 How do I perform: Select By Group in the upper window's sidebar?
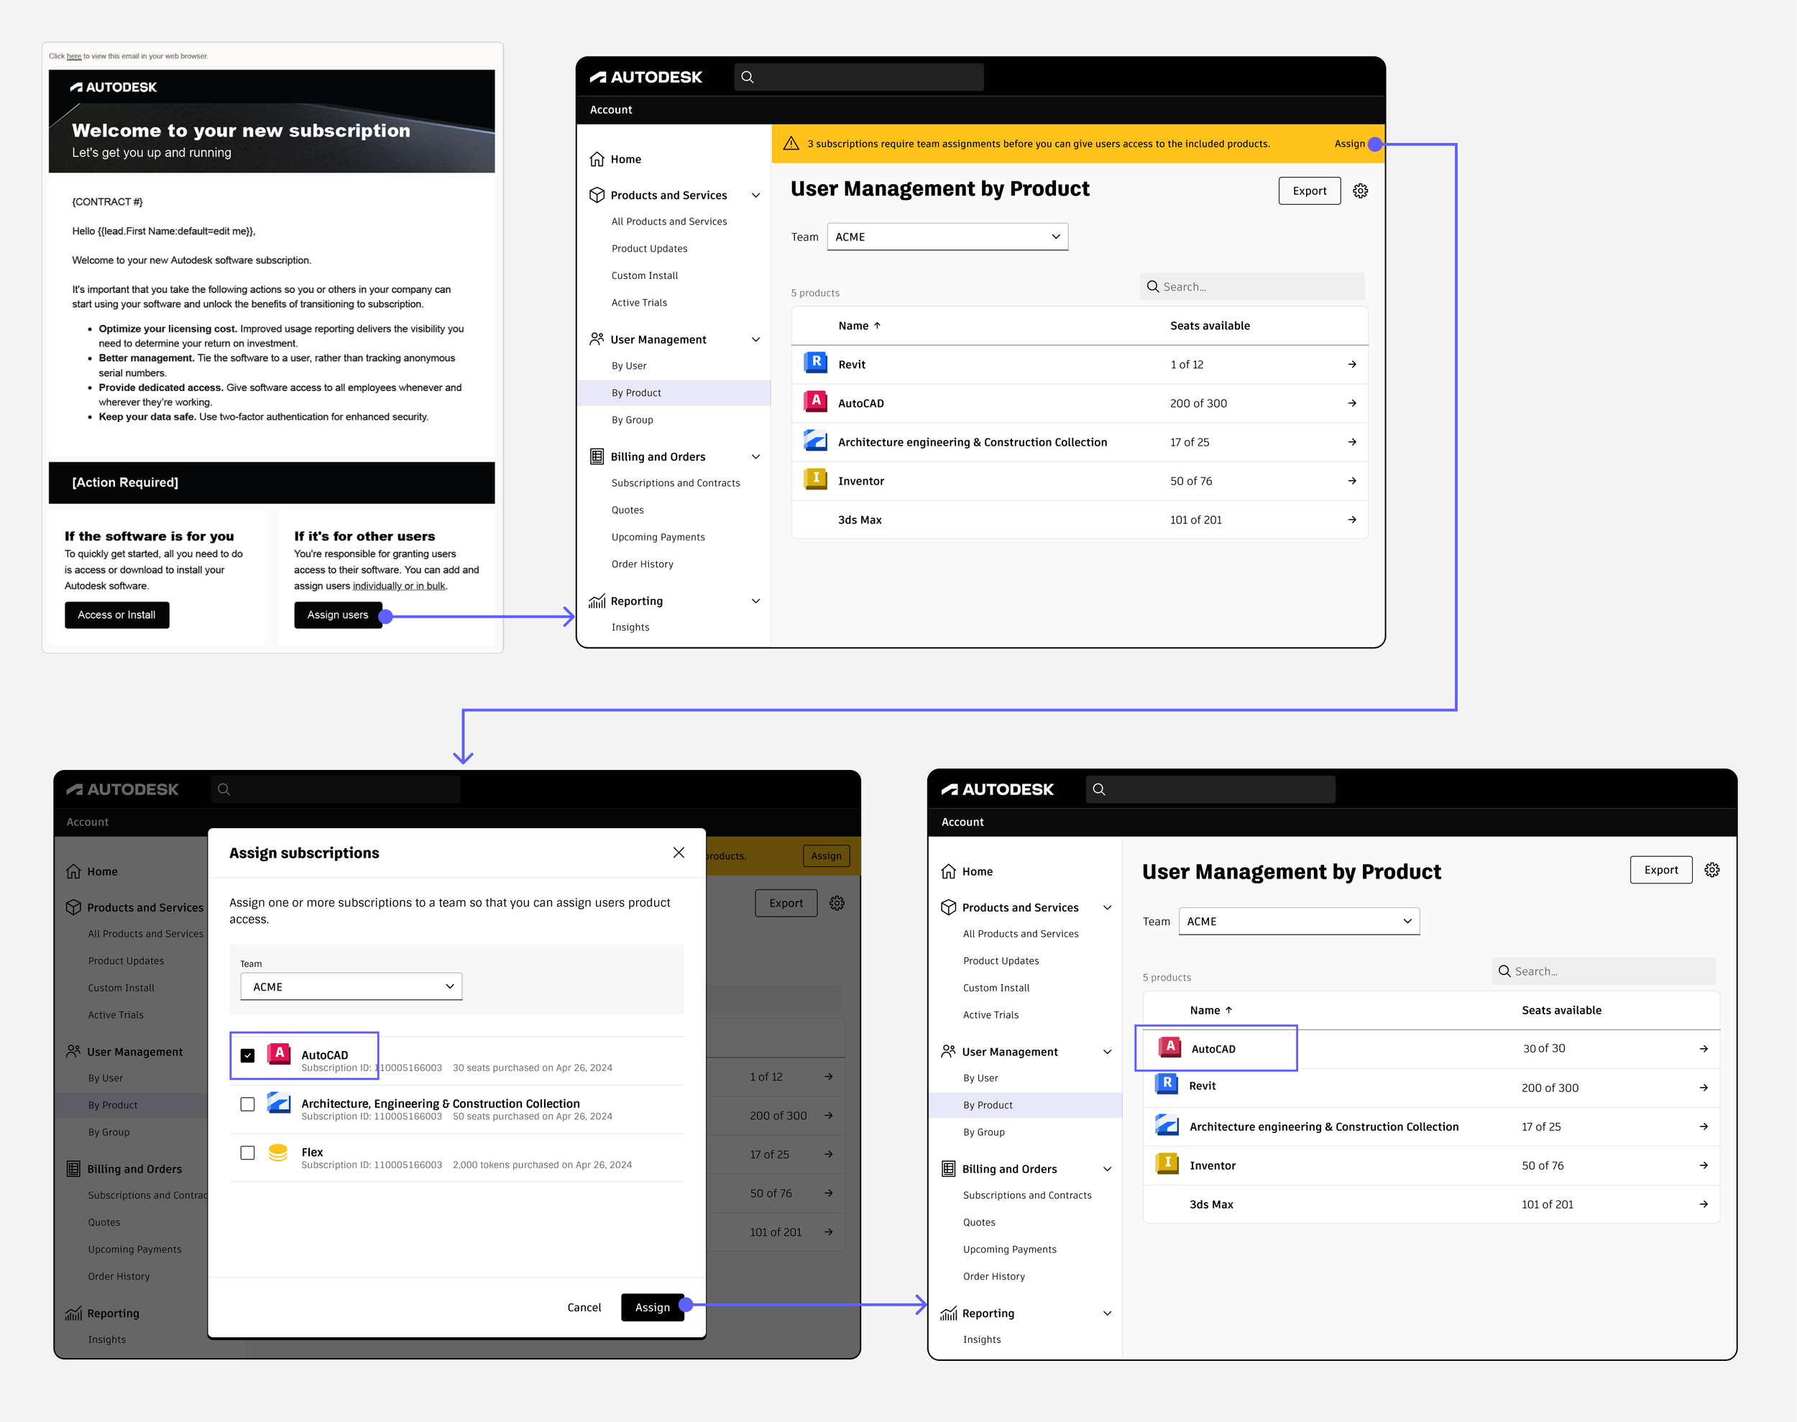tap(632, 420)
